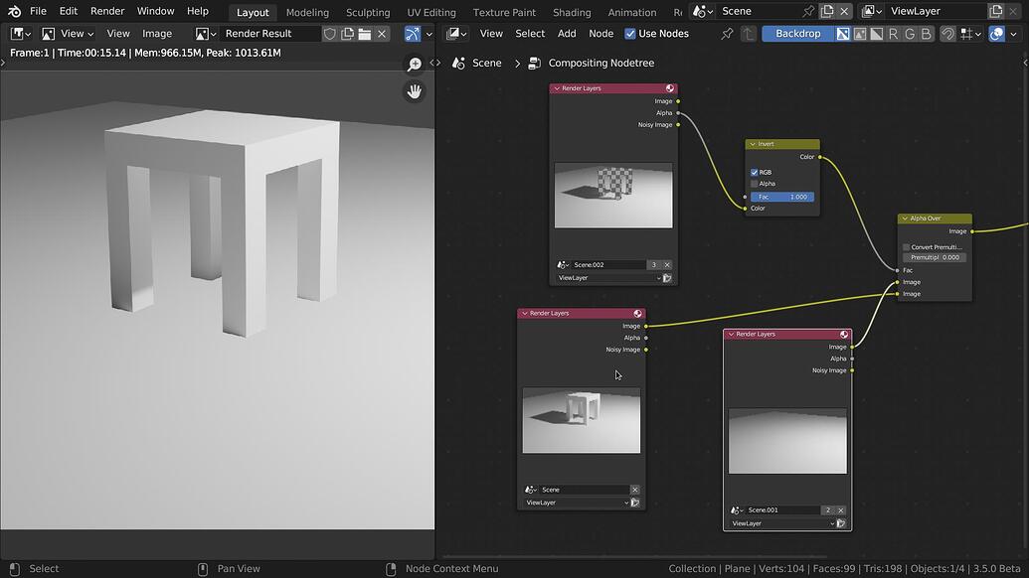Toggle compositor overlays button
Viewport: 1029px width, 578px height.
(996, 34)
